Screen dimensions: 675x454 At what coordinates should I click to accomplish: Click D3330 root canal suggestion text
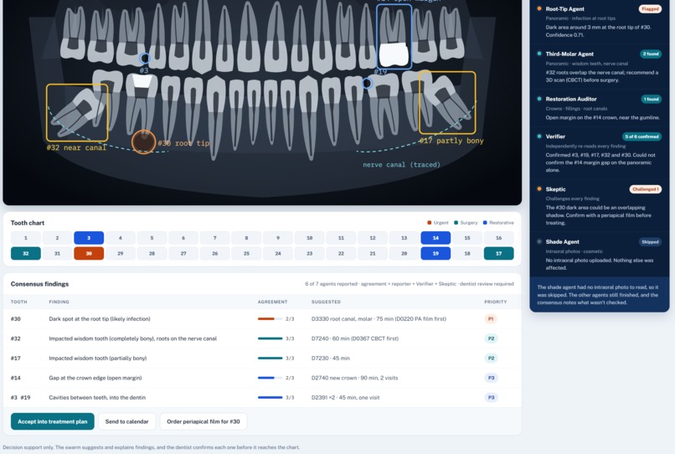(x=379, y=319)
